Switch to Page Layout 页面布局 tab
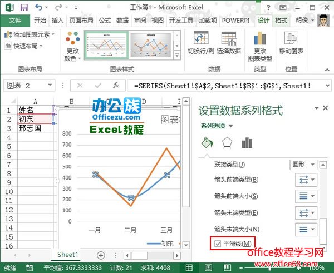The image size is (334, 273). pos(81,21)
